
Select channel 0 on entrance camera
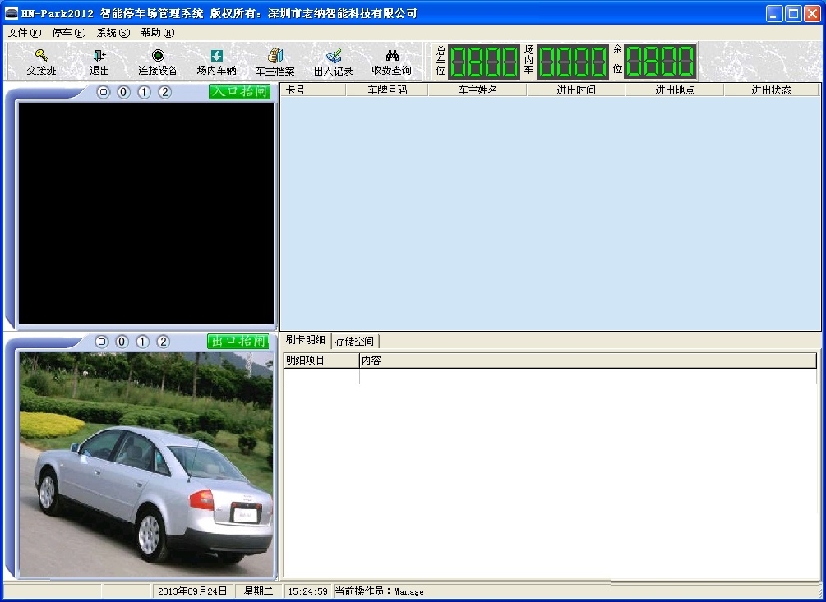[x=123, y=92]
